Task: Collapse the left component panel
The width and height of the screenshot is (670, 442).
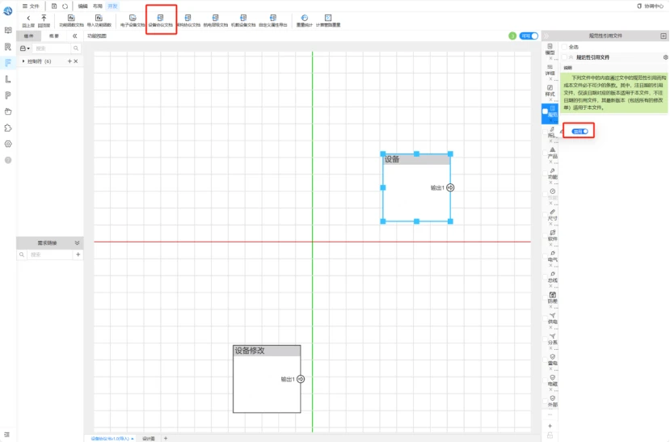Action: (75, 36)
